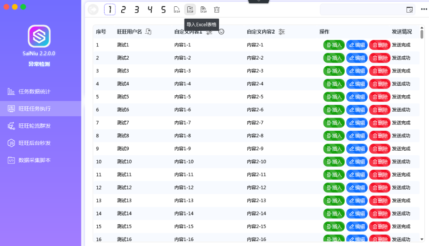Click the emoji smiley icon in the header
This screenshot has width=429, height=246.
pyautogui.click(x=221, y=32)
